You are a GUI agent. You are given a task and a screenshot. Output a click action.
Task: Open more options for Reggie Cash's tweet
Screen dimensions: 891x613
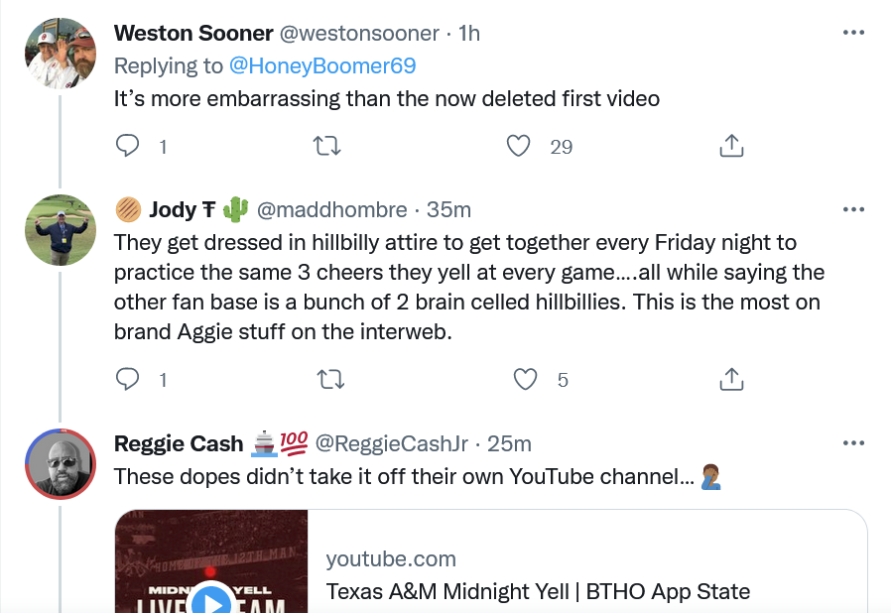pos(853,442)
